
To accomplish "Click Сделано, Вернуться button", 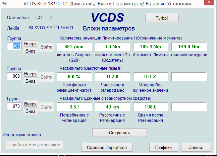I will (x=107, y=147).
